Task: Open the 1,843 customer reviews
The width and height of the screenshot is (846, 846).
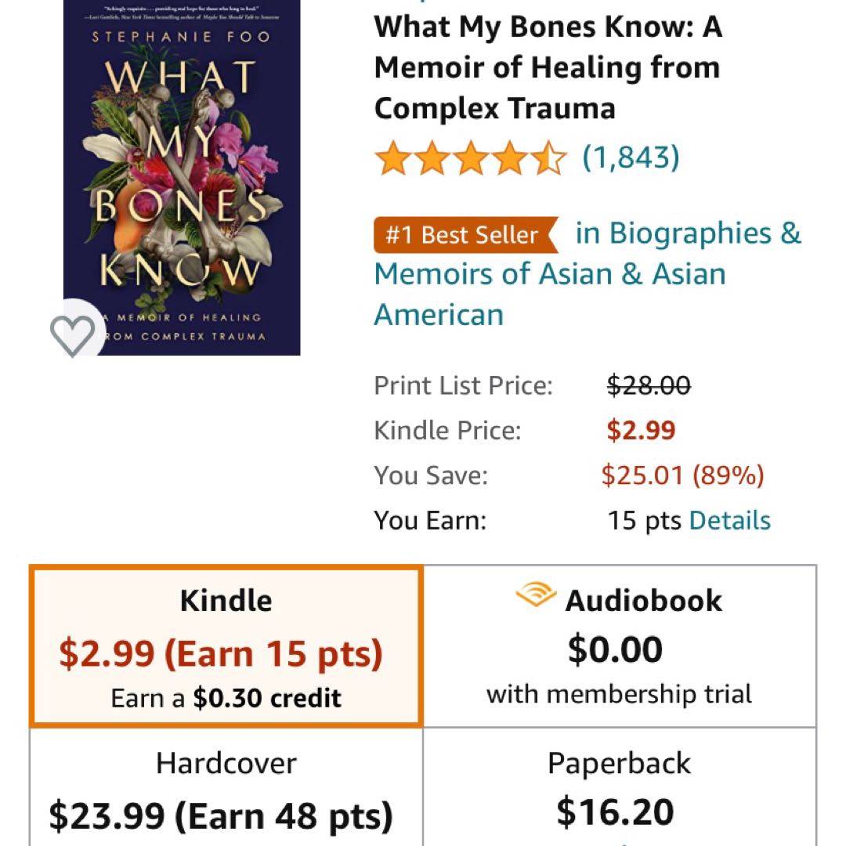Action: point(631,157)
